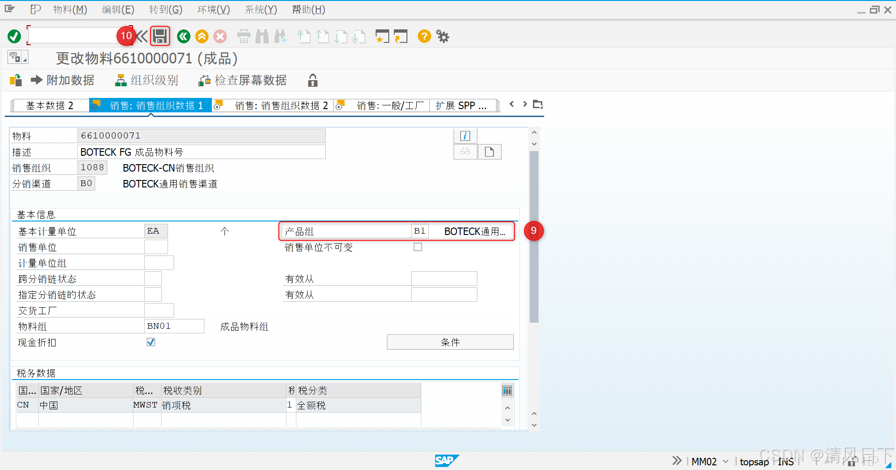The width and height of the screenshot is (896, 470).
Task: Click the padlock icon in the application toolbar
Action: (x=313, y=80)
